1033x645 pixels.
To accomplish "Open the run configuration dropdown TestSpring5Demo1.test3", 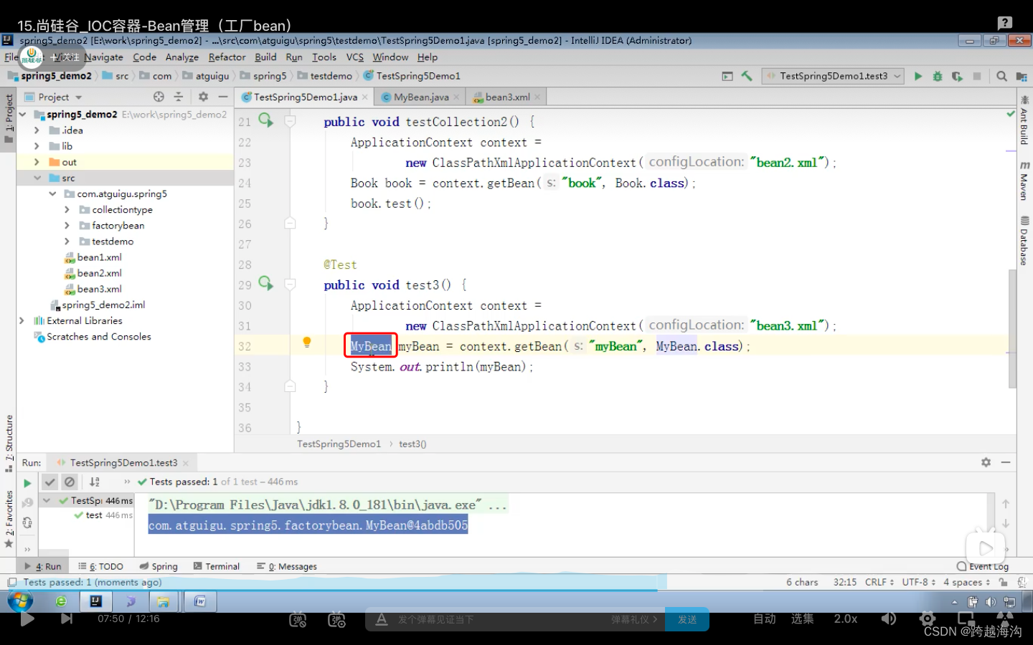I will pyautogui.click(x=833, y=76).
